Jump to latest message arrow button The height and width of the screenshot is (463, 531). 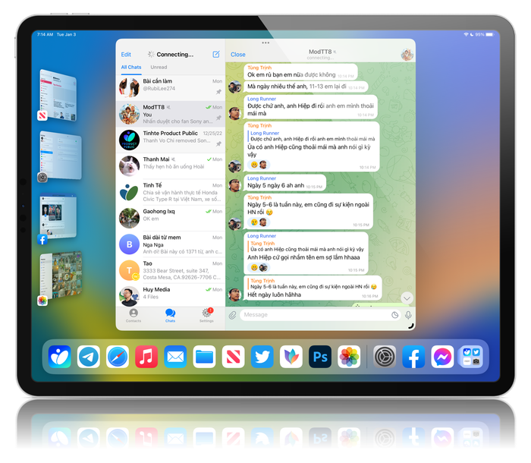pos(407,298)
